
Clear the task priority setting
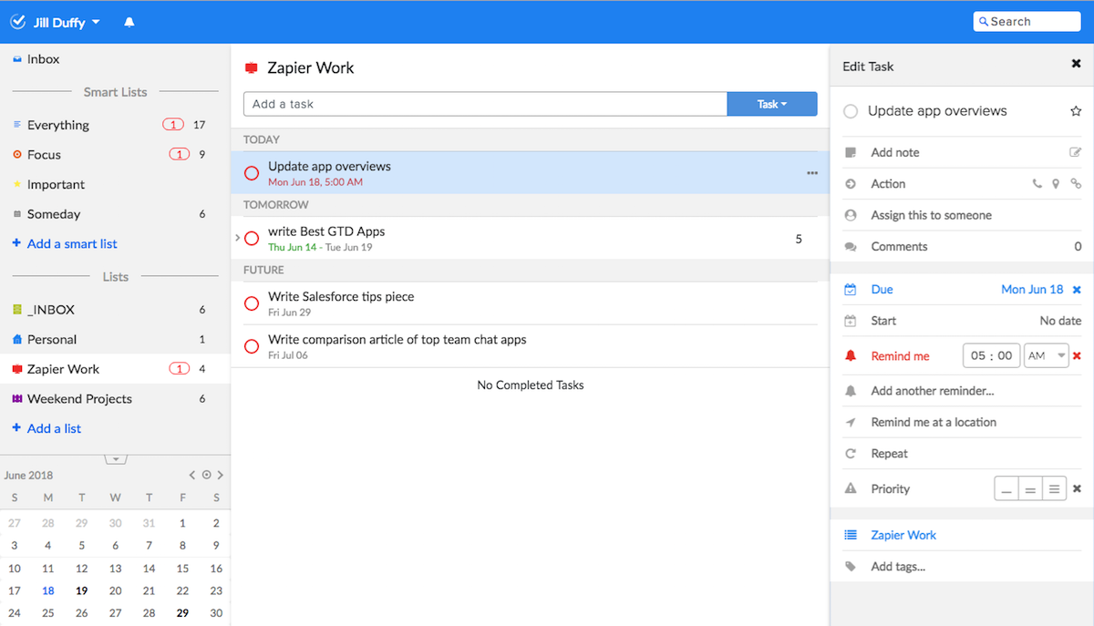tap(1077, 488)
